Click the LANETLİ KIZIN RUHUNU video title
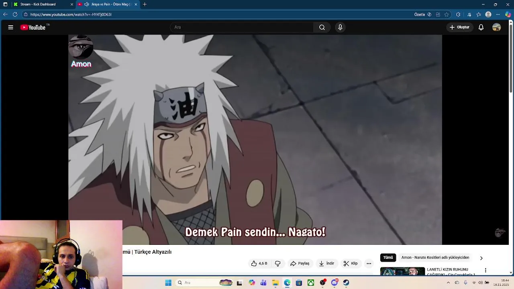 (451, 272)
